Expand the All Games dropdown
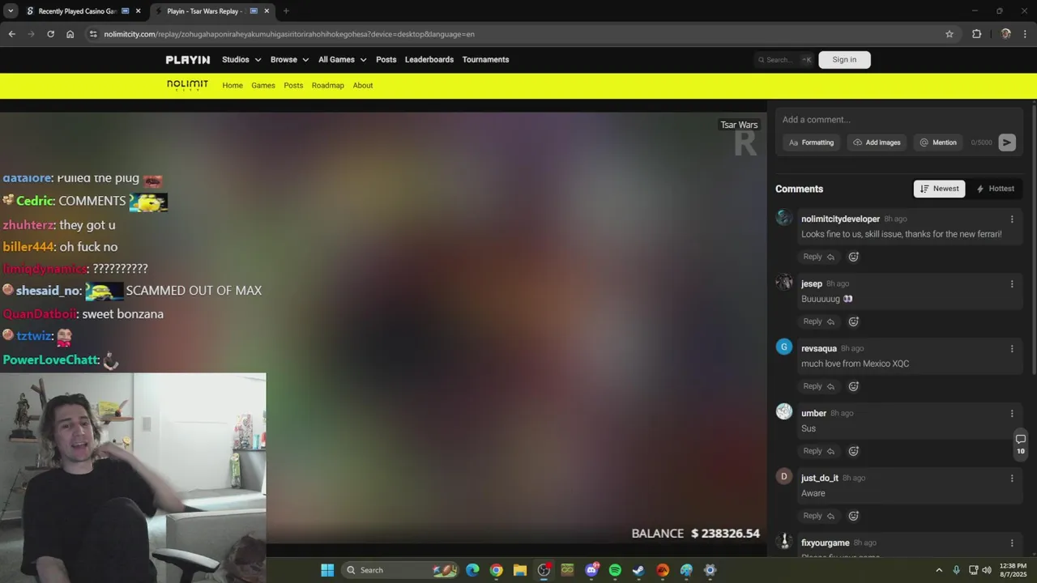 342,60
